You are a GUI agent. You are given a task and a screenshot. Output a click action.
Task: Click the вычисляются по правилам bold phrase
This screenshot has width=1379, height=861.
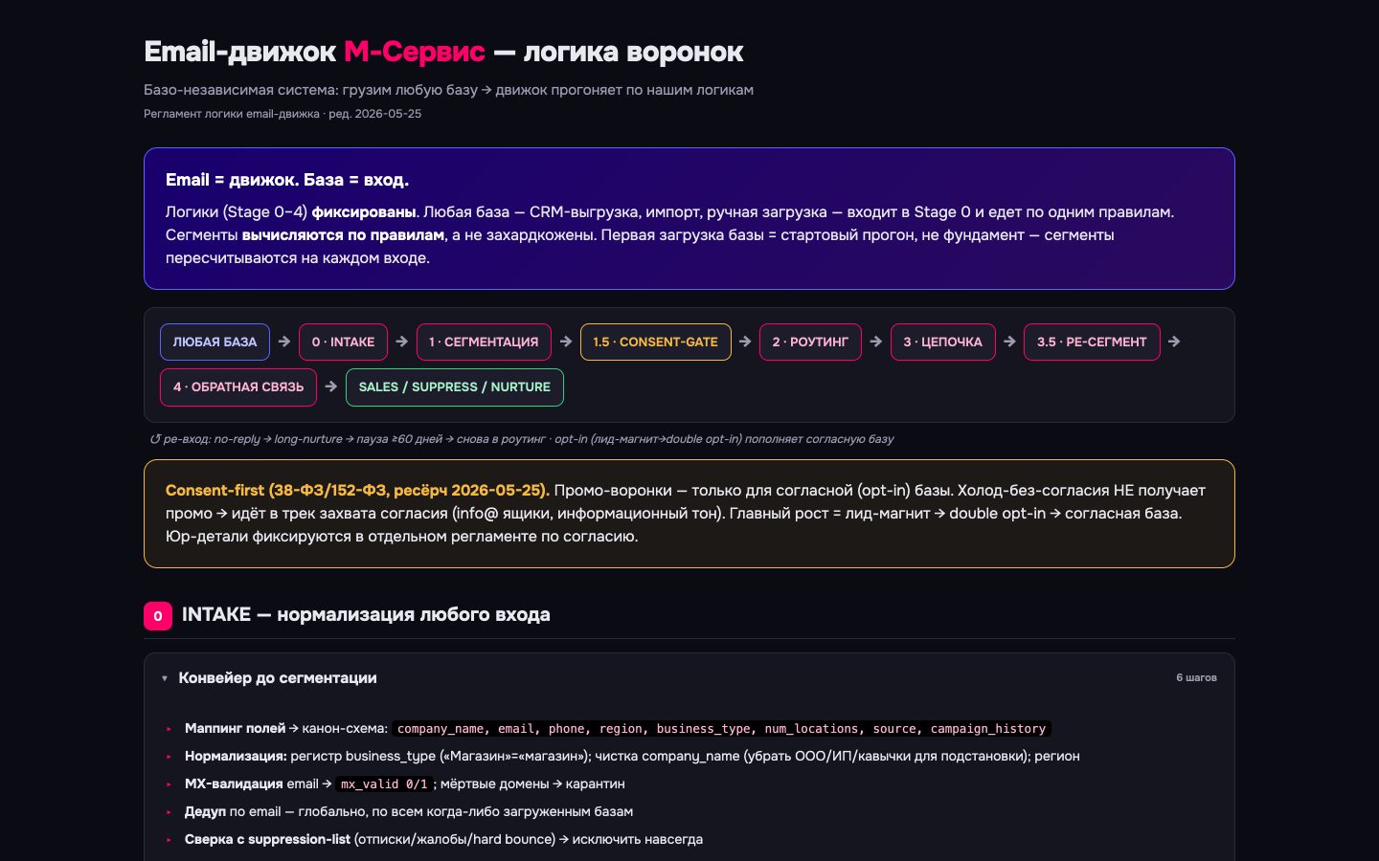343,234
